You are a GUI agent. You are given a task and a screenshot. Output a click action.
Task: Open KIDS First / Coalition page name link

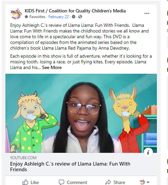(x=75, y=11)
